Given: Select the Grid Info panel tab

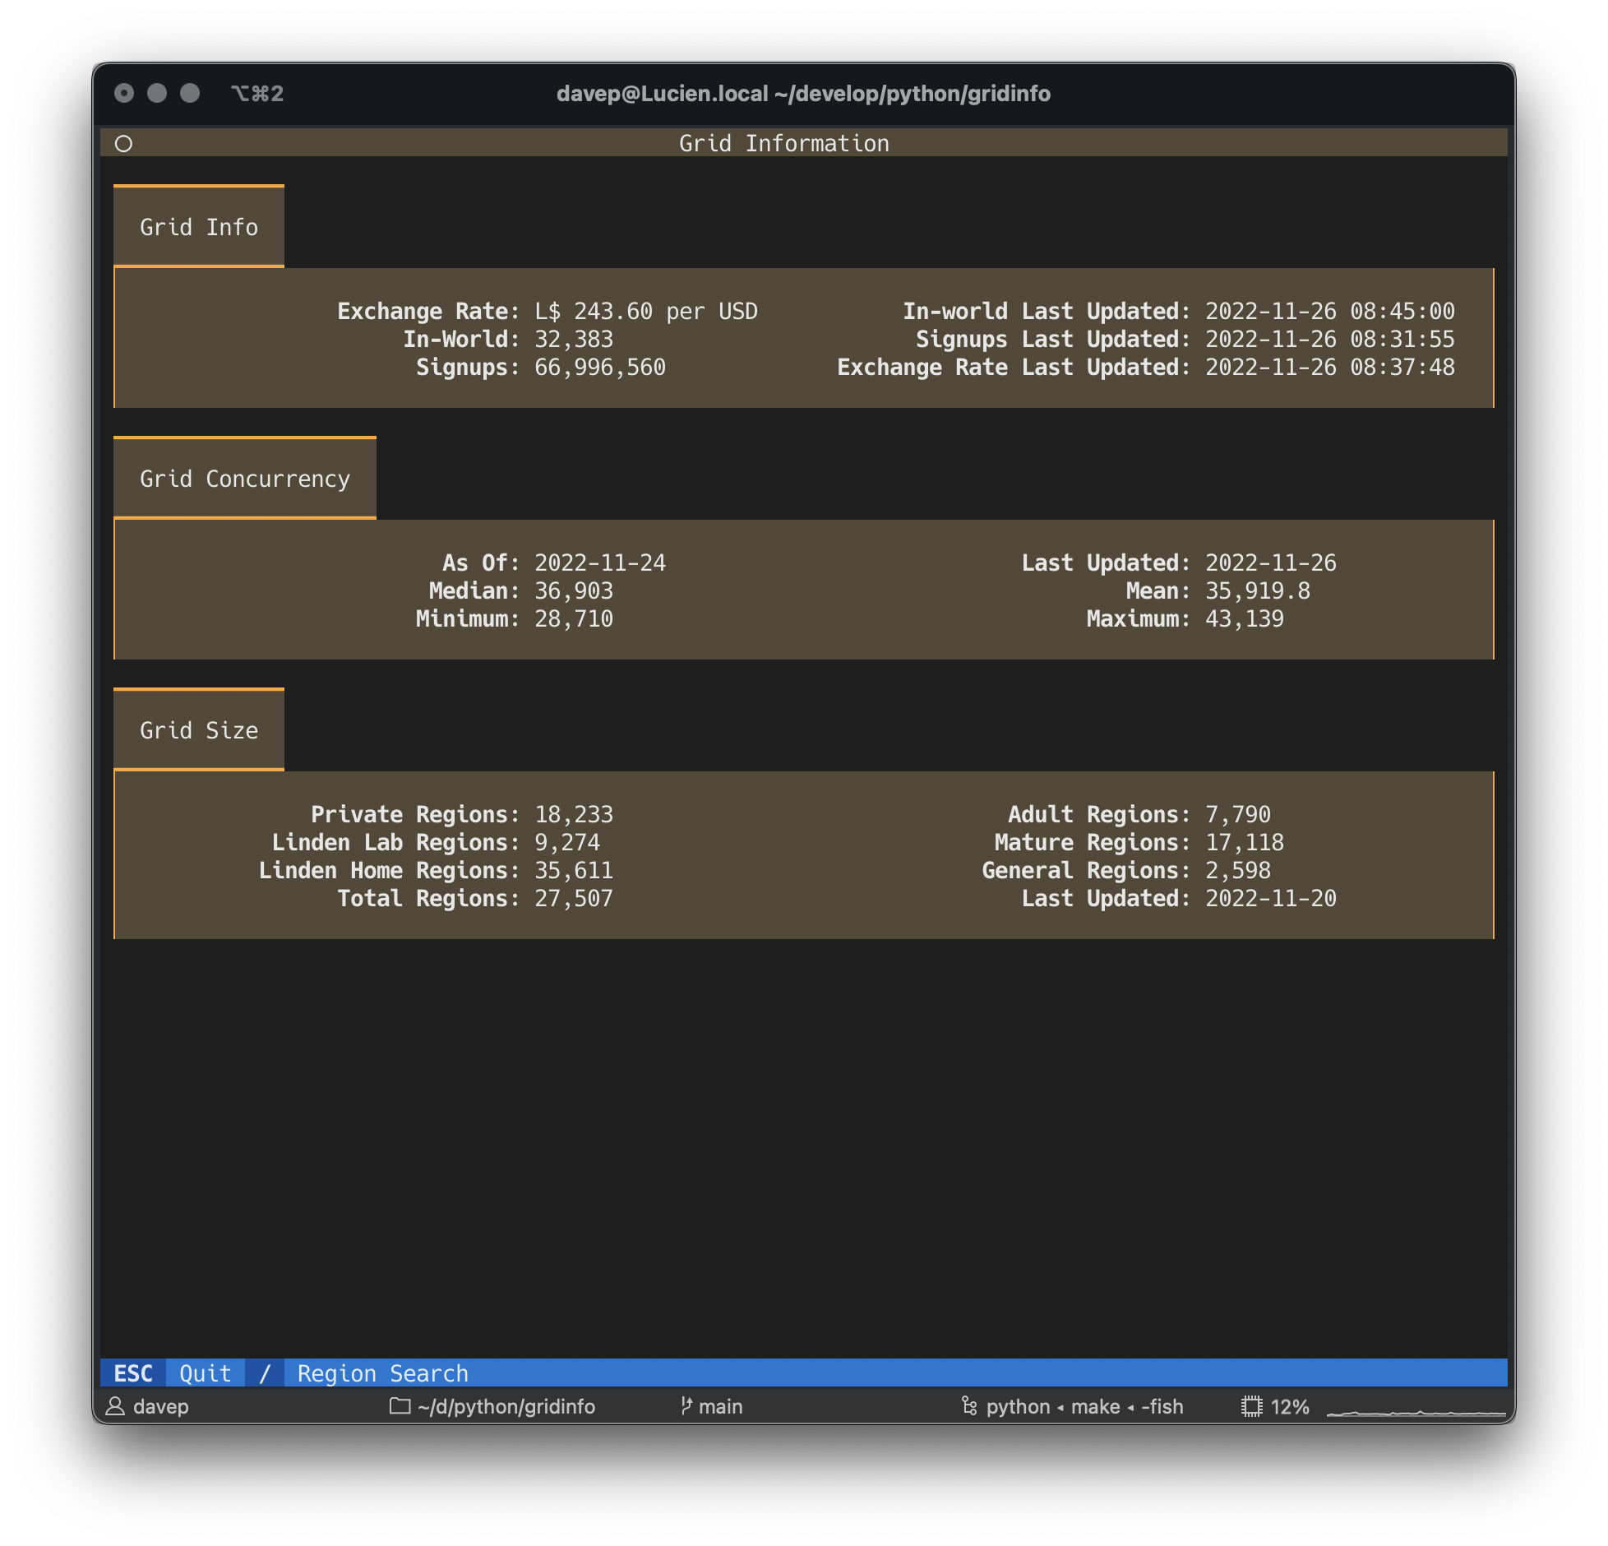Looking at the screenshot, I should coord(197,226).
